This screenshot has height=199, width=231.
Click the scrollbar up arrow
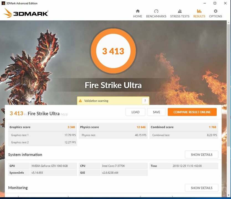(x=229, y=22)
